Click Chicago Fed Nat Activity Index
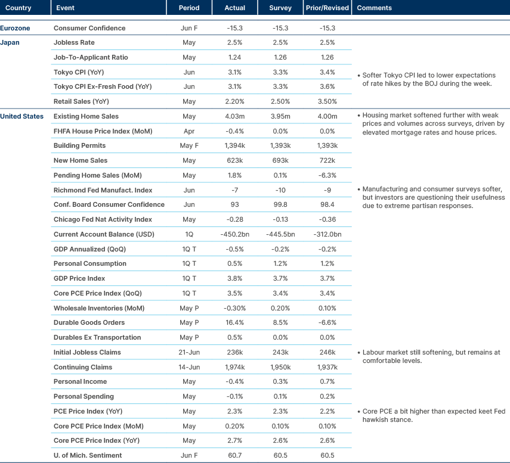510x463 pixels. [x=103, y=219]
